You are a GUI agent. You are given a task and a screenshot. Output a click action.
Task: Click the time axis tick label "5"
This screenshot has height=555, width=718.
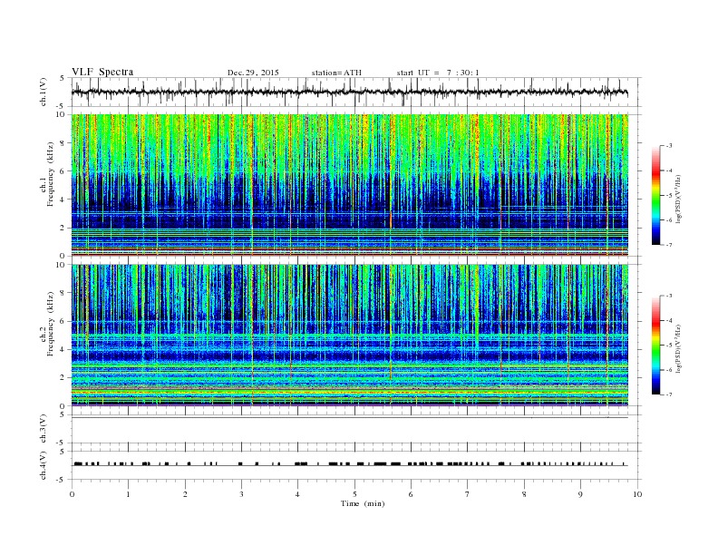coord(354,494)
